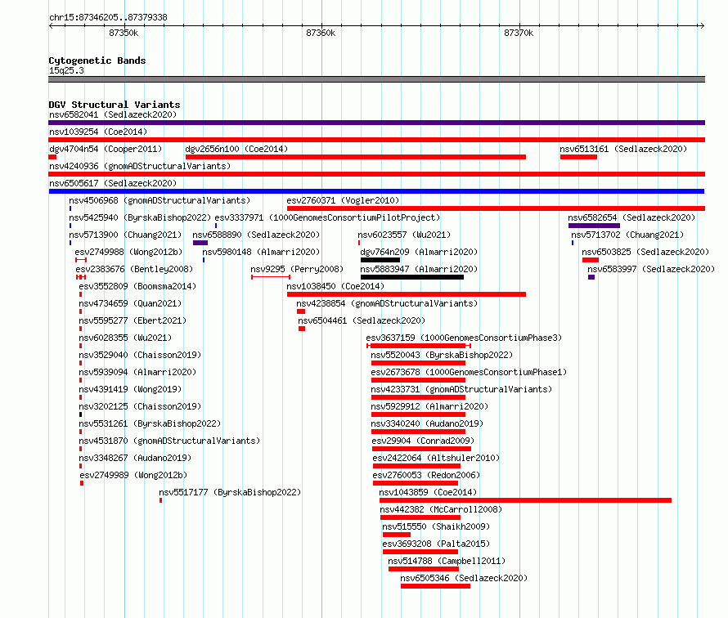Select nsv442382 (McCarroll2008) label

click(x=441, y=509)
